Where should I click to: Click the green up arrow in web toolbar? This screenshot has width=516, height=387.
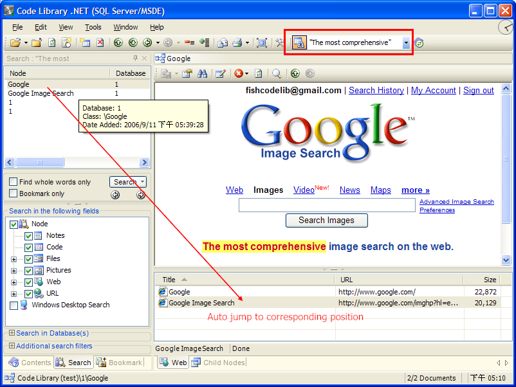pyautogui.click(x=295, y=74)
